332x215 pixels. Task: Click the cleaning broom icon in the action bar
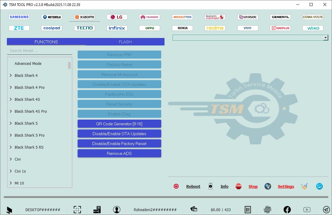(304, 186)
